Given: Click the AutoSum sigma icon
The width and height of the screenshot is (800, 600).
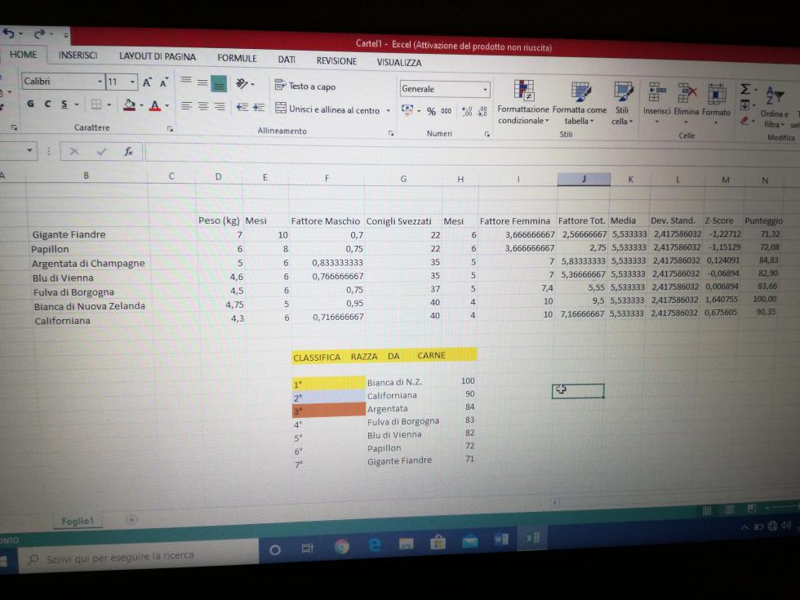Looking at the screenshot, I should 744,88.
